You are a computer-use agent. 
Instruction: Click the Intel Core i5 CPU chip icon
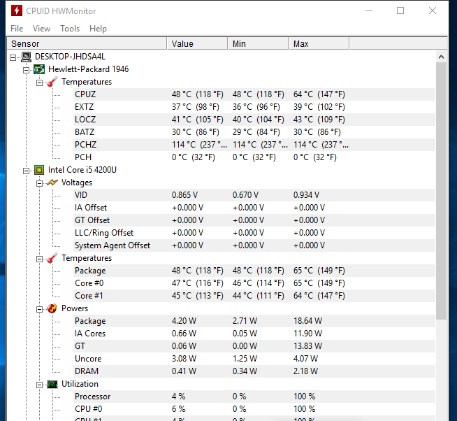(x=39, y=170)
